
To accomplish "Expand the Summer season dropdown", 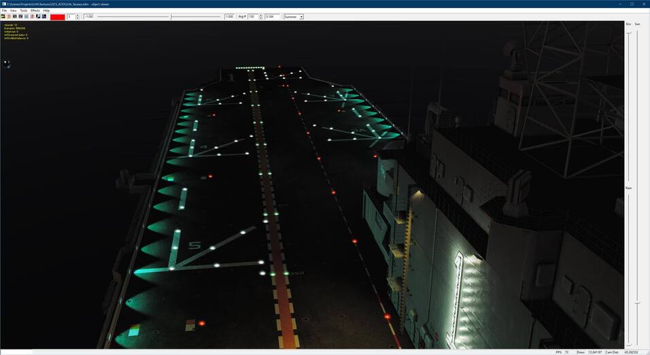I will tap(301, 16).
